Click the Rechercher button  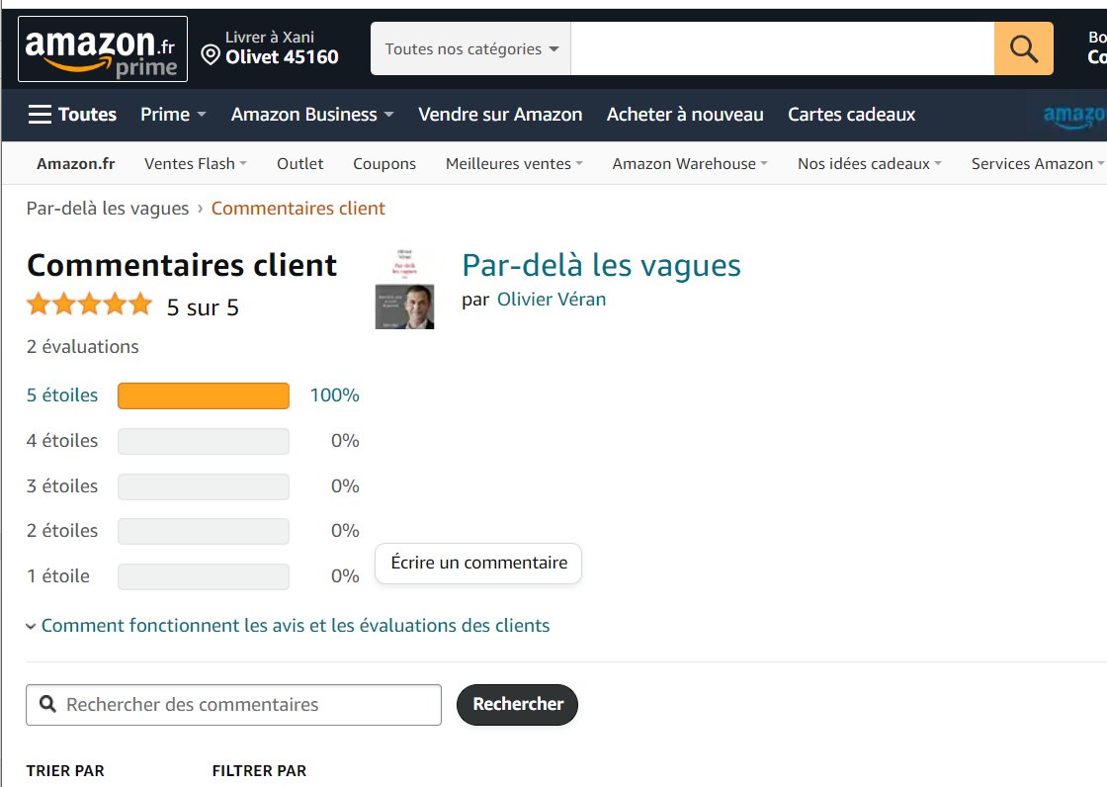[x=518, y=704]
